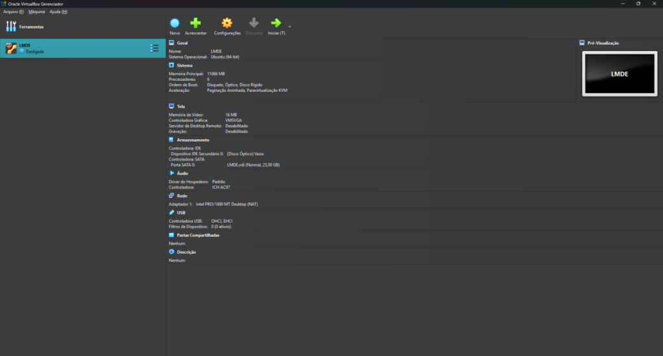Click the [Disco Óptico] Vazio entry

click(245, 154)
